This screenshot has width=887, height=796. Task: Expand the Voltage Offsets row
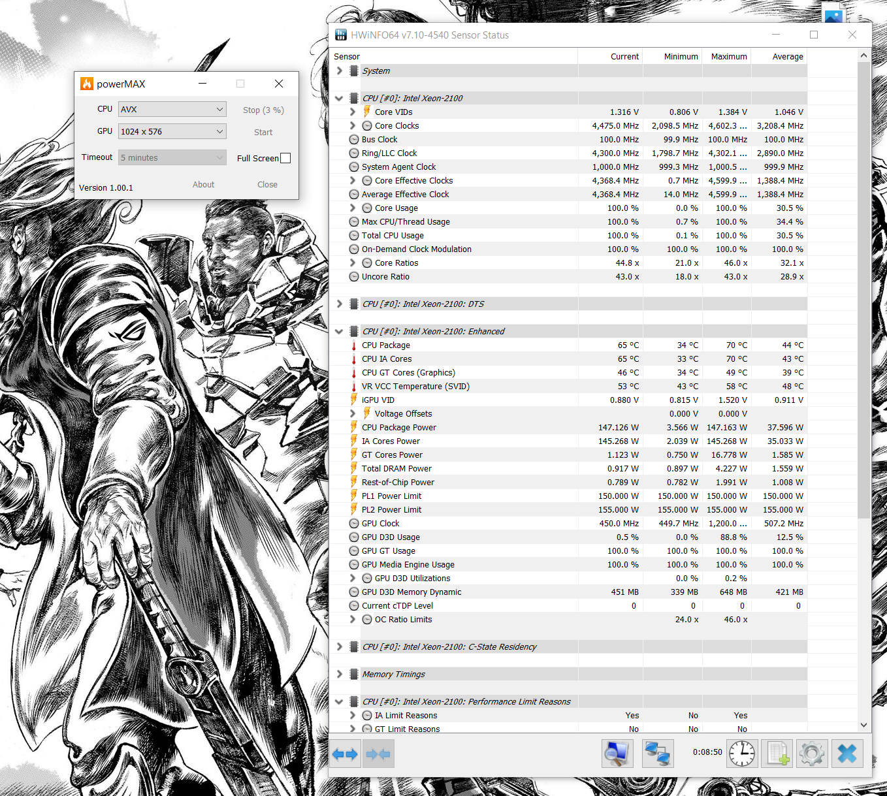[x=353, y=413]
